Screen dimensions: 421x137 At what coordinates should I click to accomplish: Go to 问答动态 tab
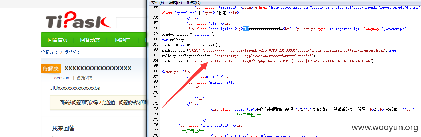pyautogui.click(x=90, y=40)
